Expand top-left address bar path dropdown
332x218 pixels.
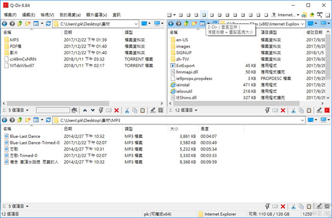point(136,24)
